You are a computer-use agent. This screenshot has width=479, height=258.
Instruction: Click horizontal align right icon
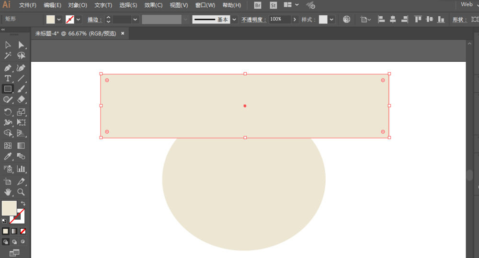pos(404,20)
